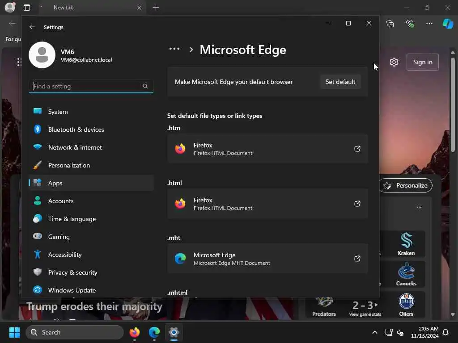This screenshot has height=343, width=458.
Task: Open Edge tab actions menu icon
Action: pos(27,8)
